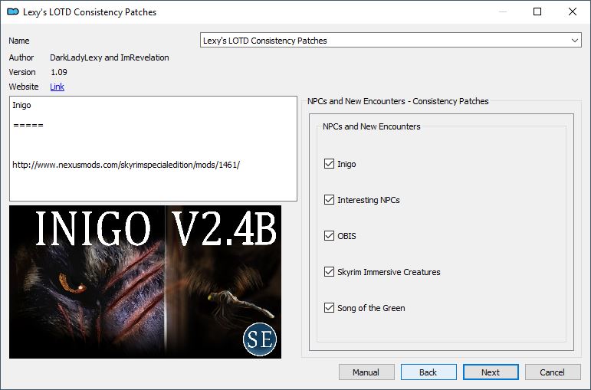Open the Name combo box dropdown arrow
Viewport: 591px width, 390px height.
(x=574, y=41)
